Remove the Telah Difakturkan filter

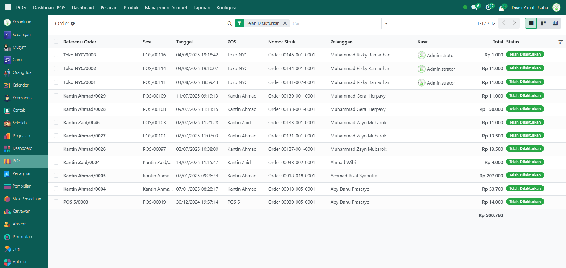coord(285,23)
